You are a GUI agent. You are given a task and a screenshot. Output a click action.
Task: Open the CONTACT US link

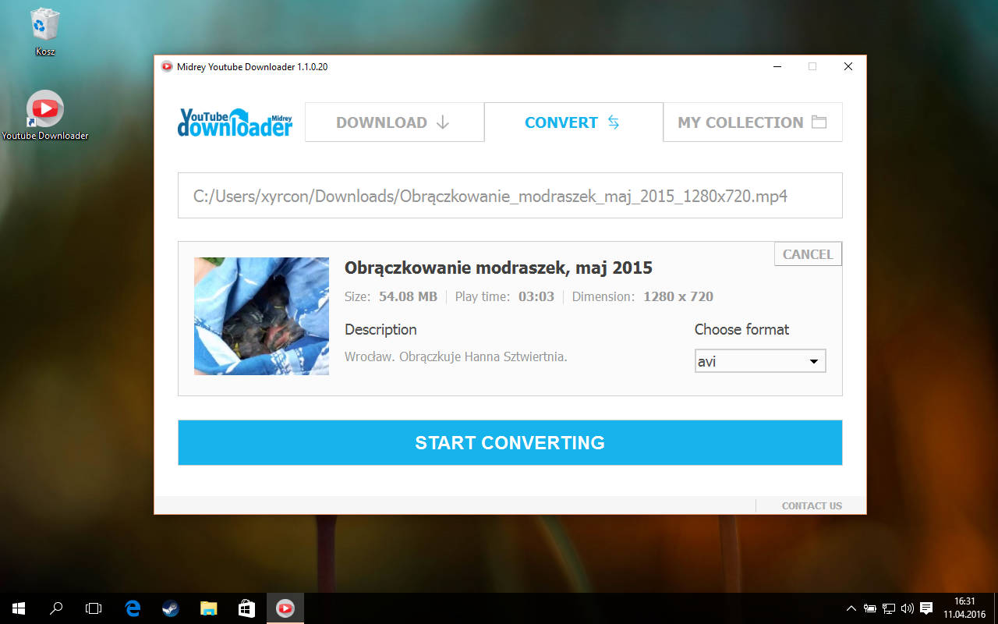[812, 506]
